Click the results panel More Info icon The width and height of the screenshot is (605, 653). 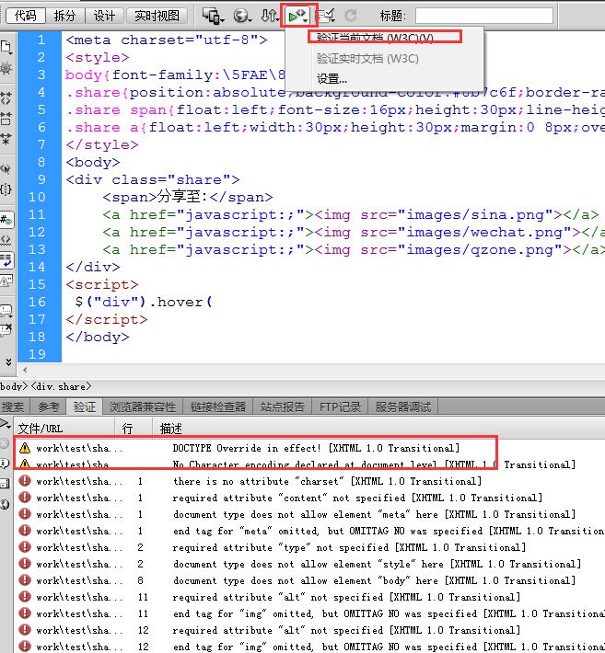(x=5, y=464)
